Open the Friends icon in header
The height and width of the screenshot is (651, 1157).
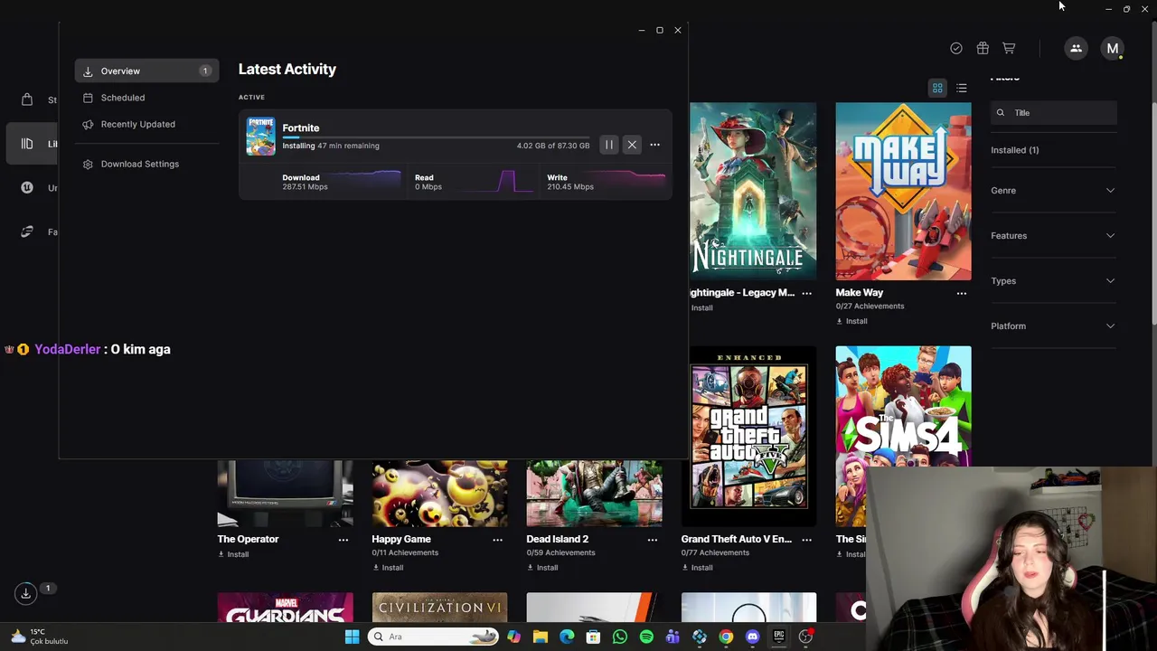point(1076,49)
